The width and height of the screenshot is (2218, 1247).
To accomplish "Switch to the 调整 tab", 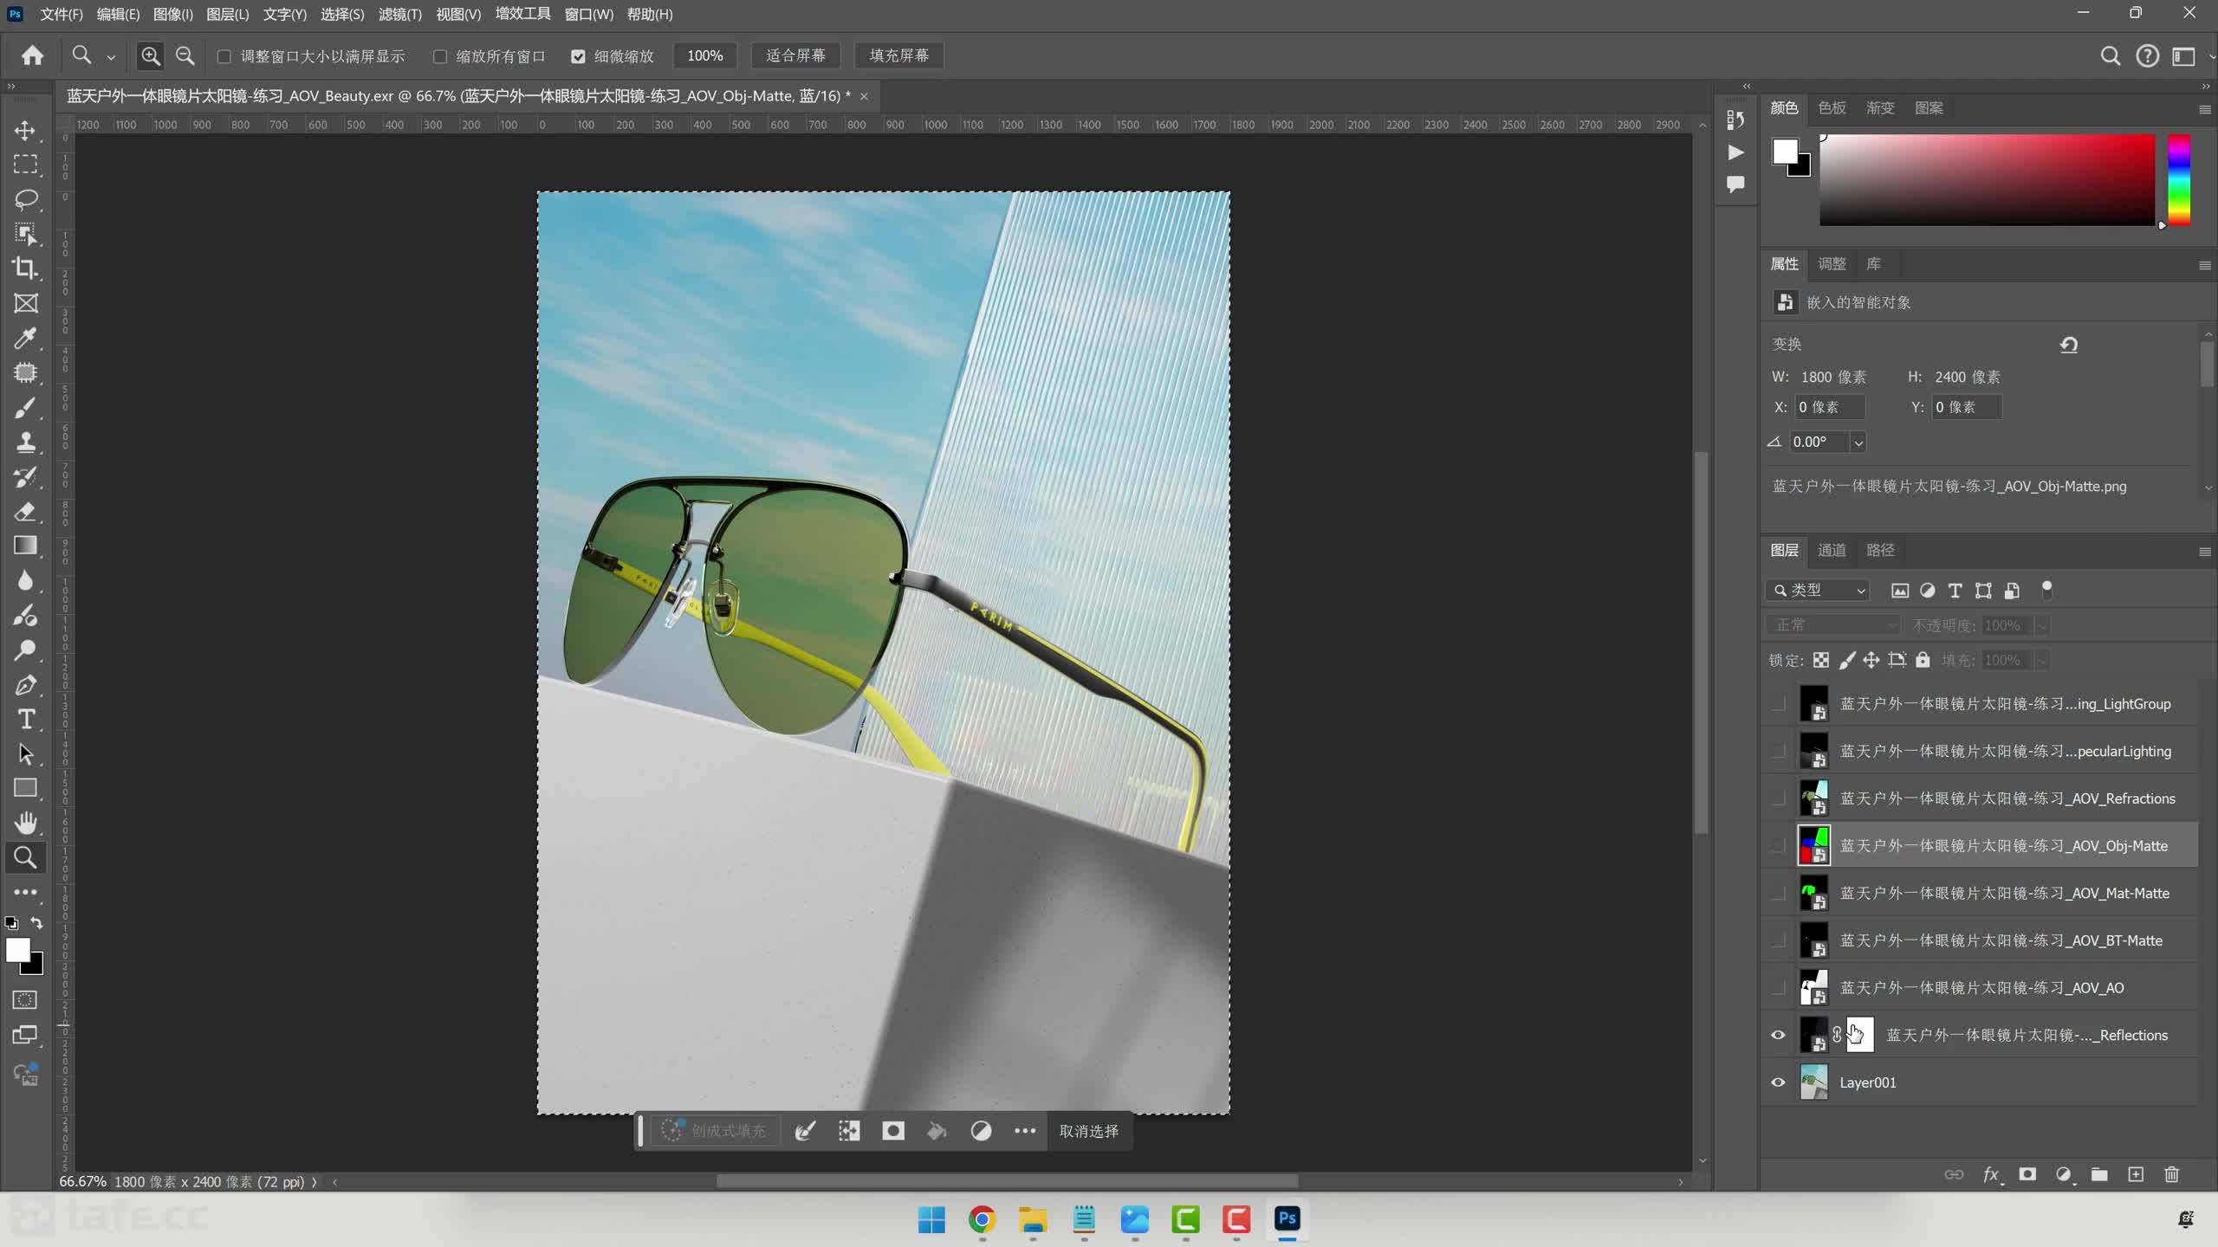I will (x=1832, y=263).
